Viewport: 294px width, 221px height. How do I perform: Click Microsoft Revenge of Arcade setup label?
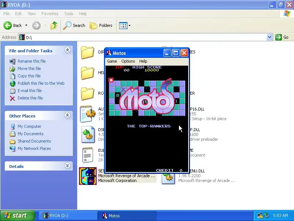[126, 176]
